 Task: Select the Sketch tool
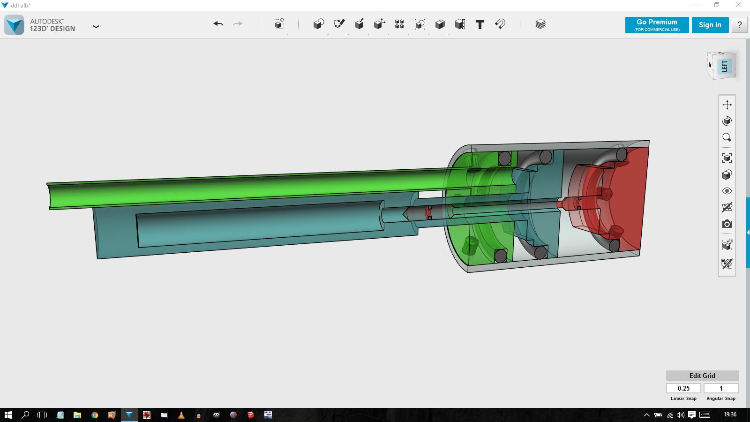click(339, 24)
